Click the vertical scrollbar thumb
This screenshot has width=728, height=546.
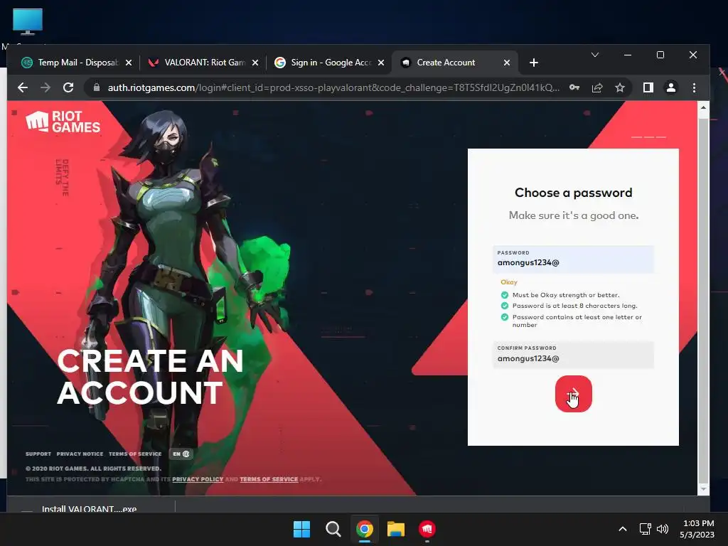703,301
